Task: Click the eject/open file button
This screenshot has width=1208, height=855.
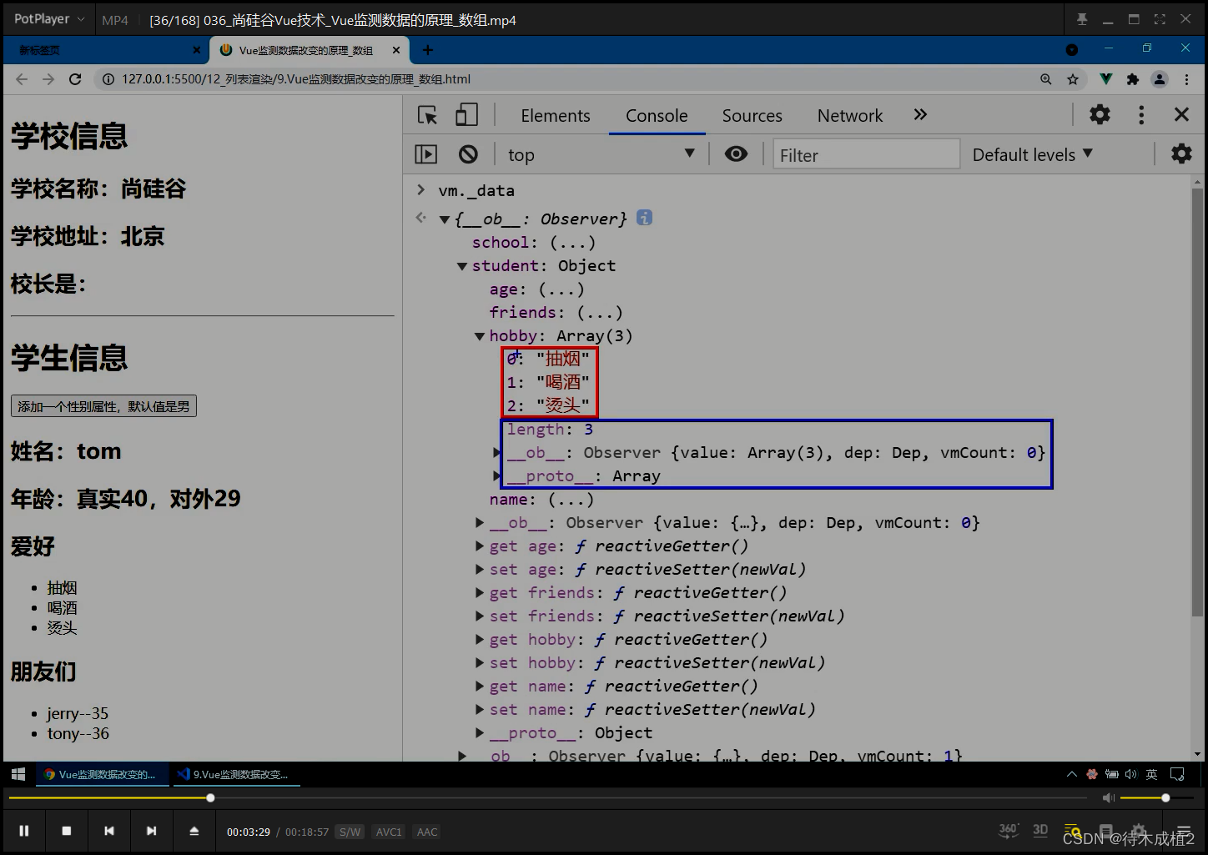Action: pyautogui.click(x=194, y=831)
